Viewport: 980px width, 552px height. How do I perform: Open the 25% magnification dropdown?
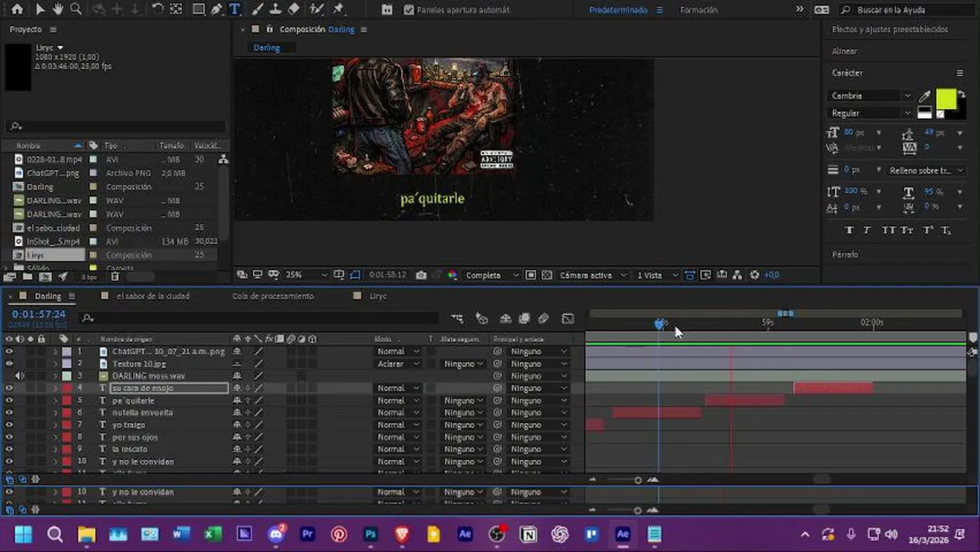tap(305, 274)
